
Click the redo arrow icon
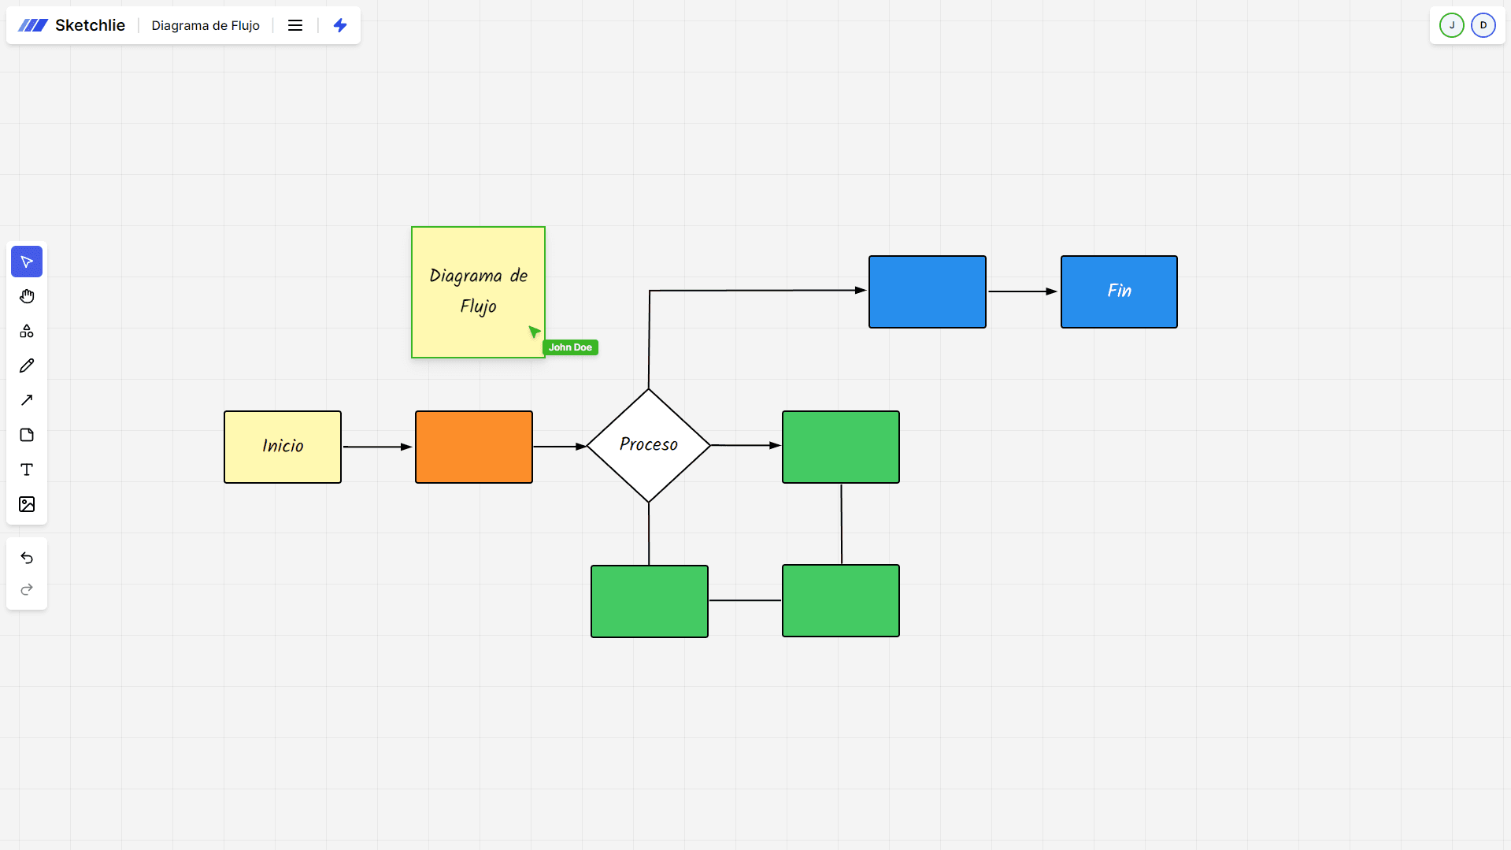(x=27, y=589)
